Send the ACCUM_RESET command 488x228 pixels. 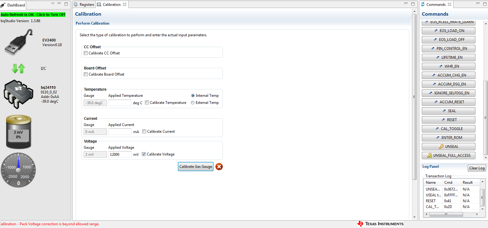pos(448,102)
